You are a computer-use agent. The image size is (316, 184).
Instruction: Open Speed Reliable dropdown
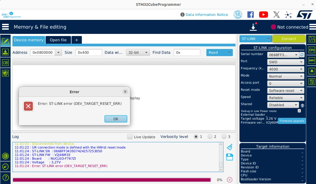click(x=286, y=98)
